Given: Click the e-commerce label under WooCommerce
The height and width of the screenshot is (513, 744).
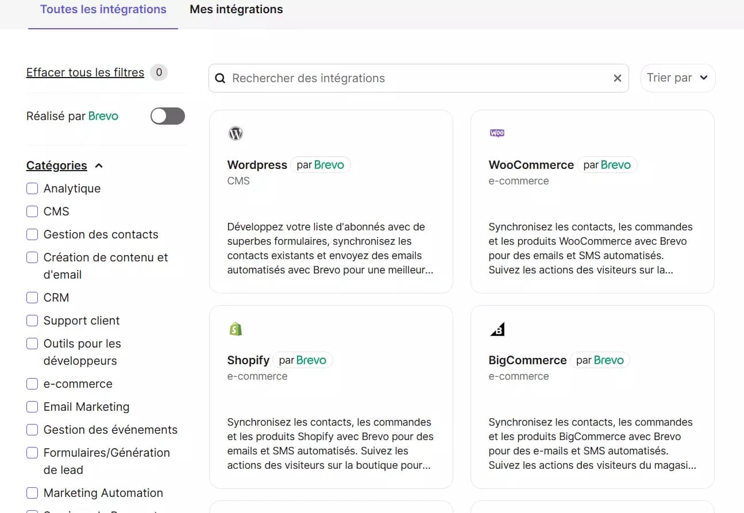Looking at the screenshot, I should 519,181.
